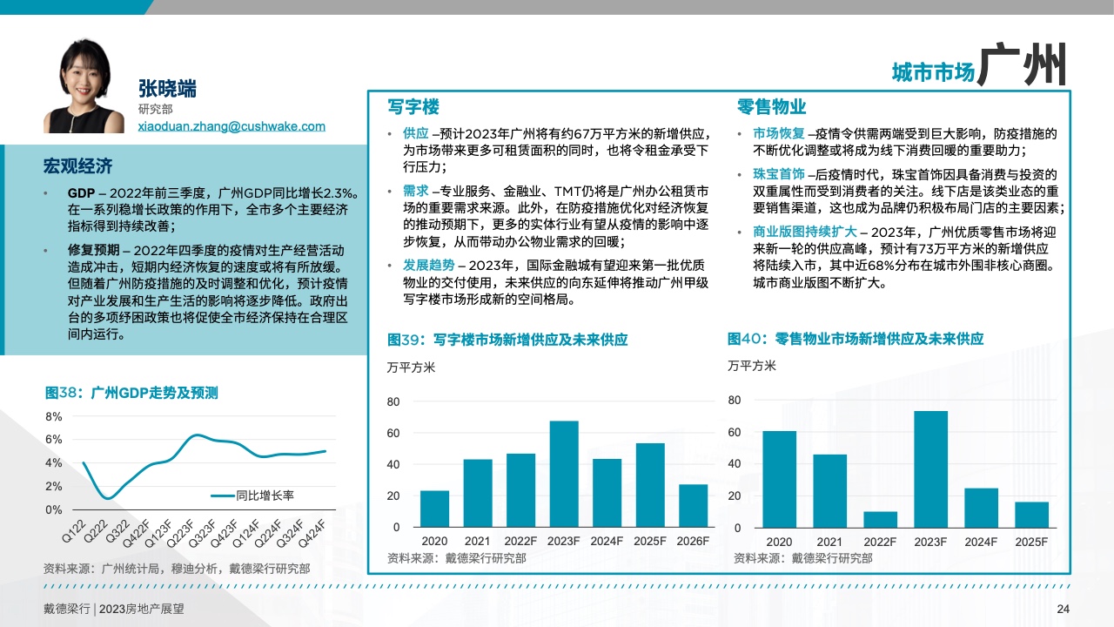Screen dimensions: 1114x627
Task: Click the 修复预期 bullet keyword
Action: click(x=93, y=250)
